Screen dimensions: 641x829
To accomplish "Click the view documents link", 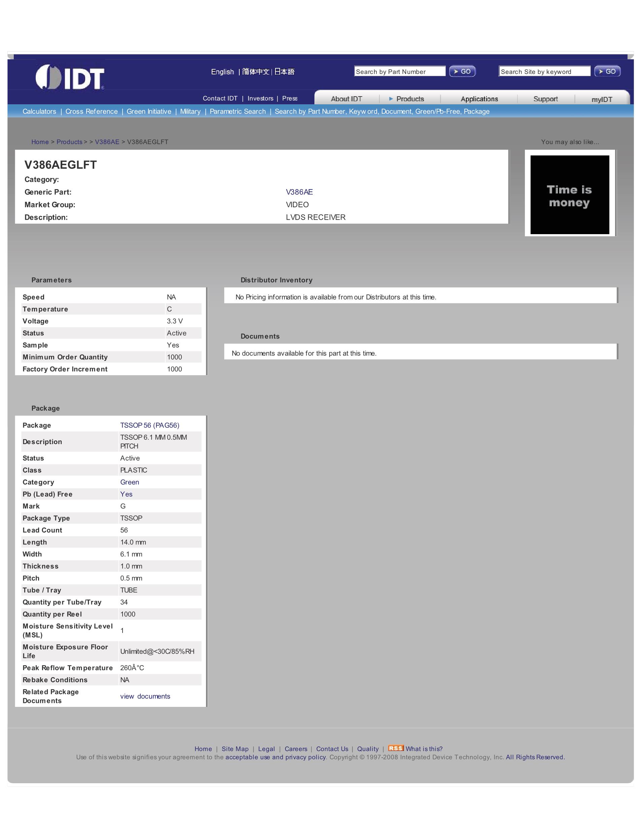I will click(x=145, y=696).
